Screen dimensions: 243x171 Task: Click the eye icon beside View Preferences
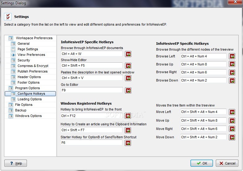13,55
